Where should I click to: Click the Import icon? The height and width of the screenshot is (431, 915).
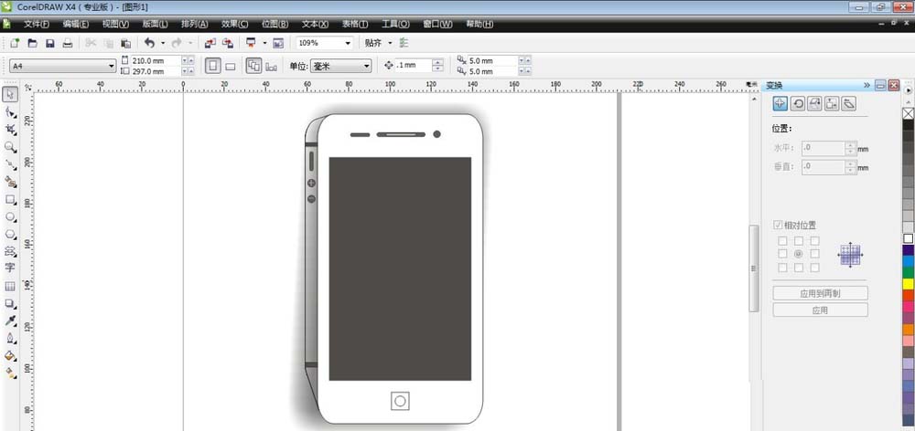click(210, 43)
